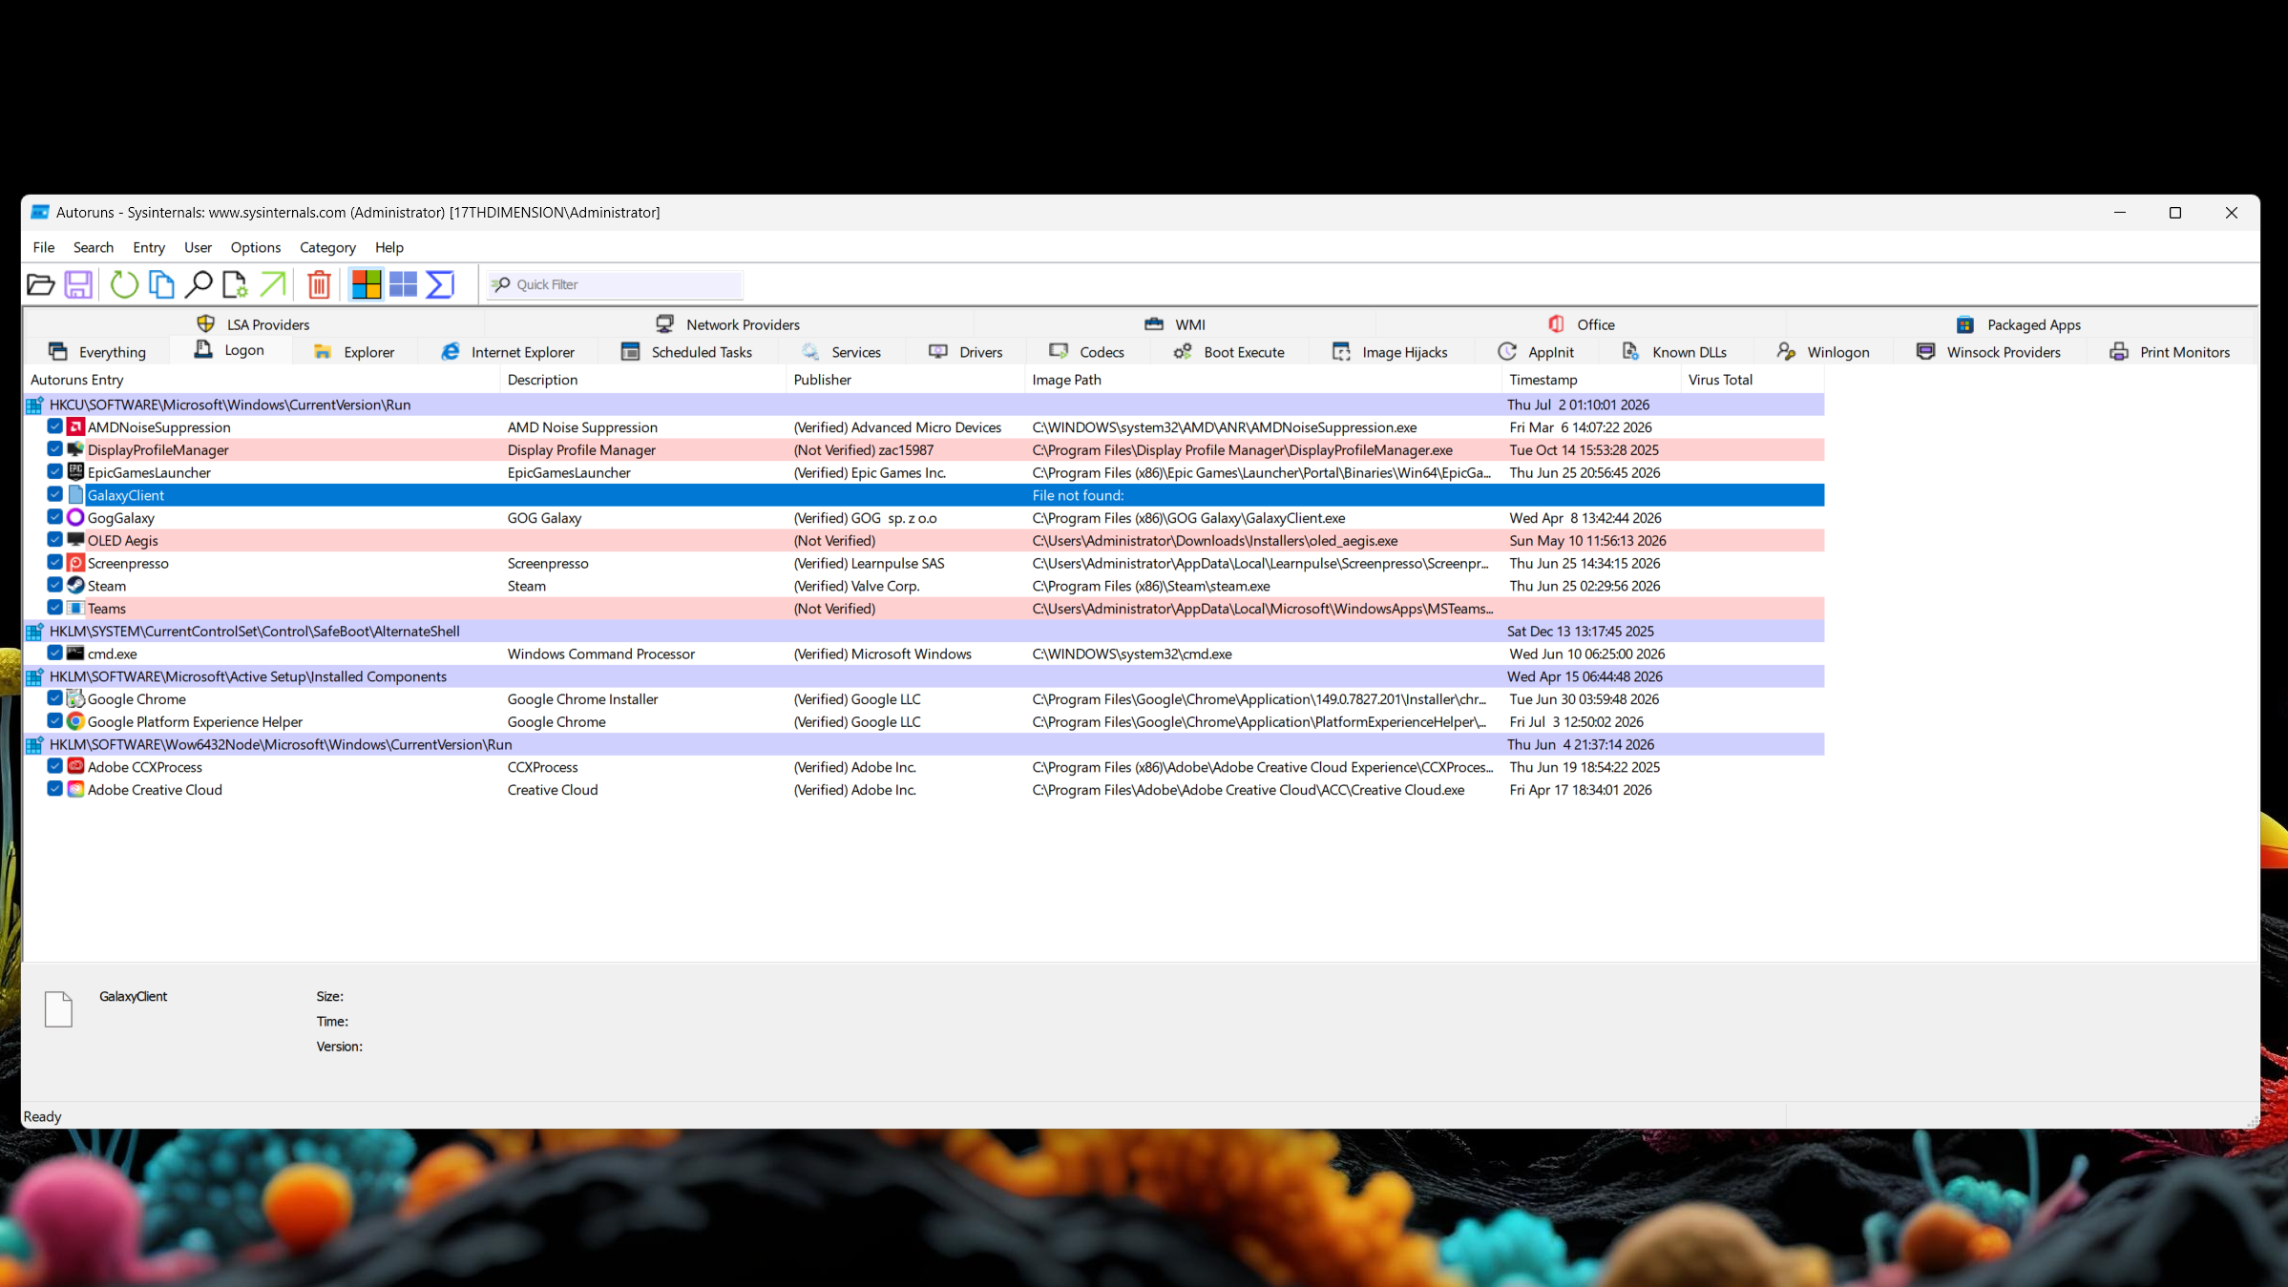This screenshot has height=1287, width=2288.
Task: Open the User menu
Action: 198,247
